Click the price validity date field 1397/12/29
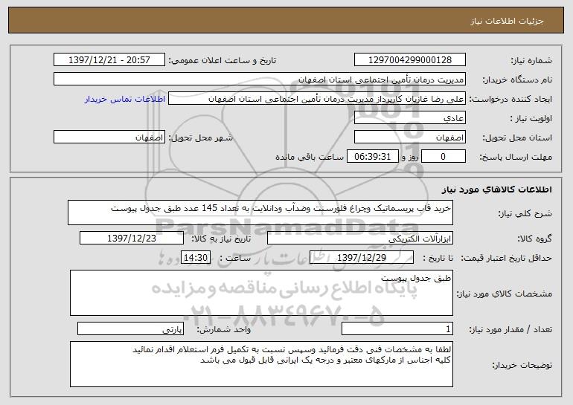This screenshot has width=573, height=405. coord(362,258)
